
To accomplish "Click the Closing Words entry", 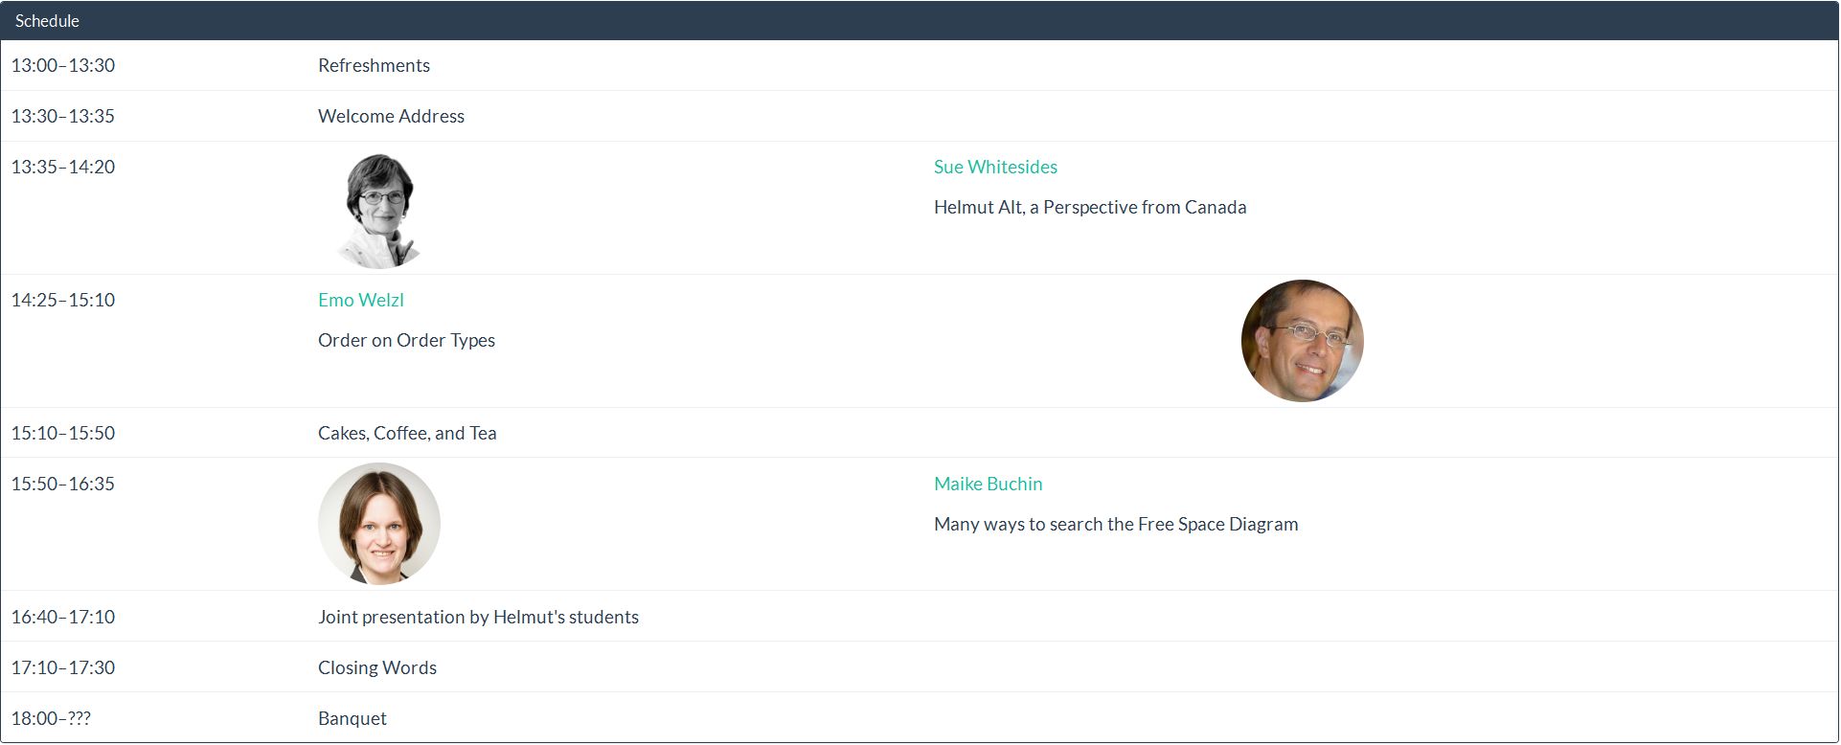I will 376,667.
